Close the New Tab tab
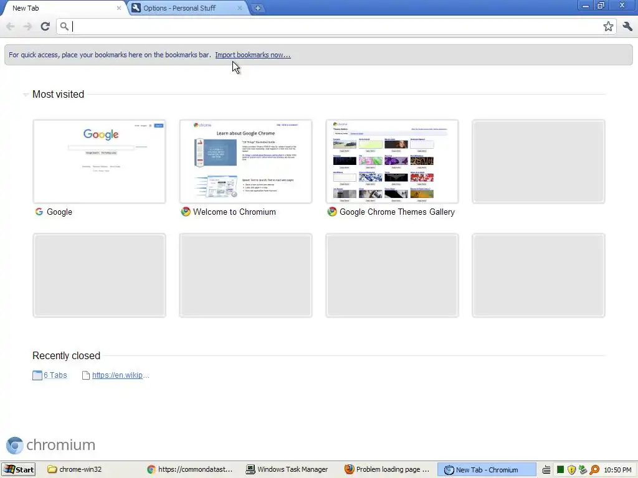 click(119, 8)
